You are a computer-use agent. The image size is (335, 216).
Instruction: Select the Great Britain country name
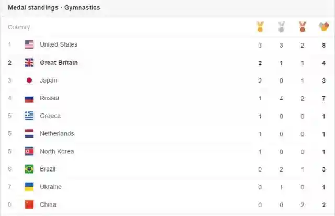tap(59, 63)
